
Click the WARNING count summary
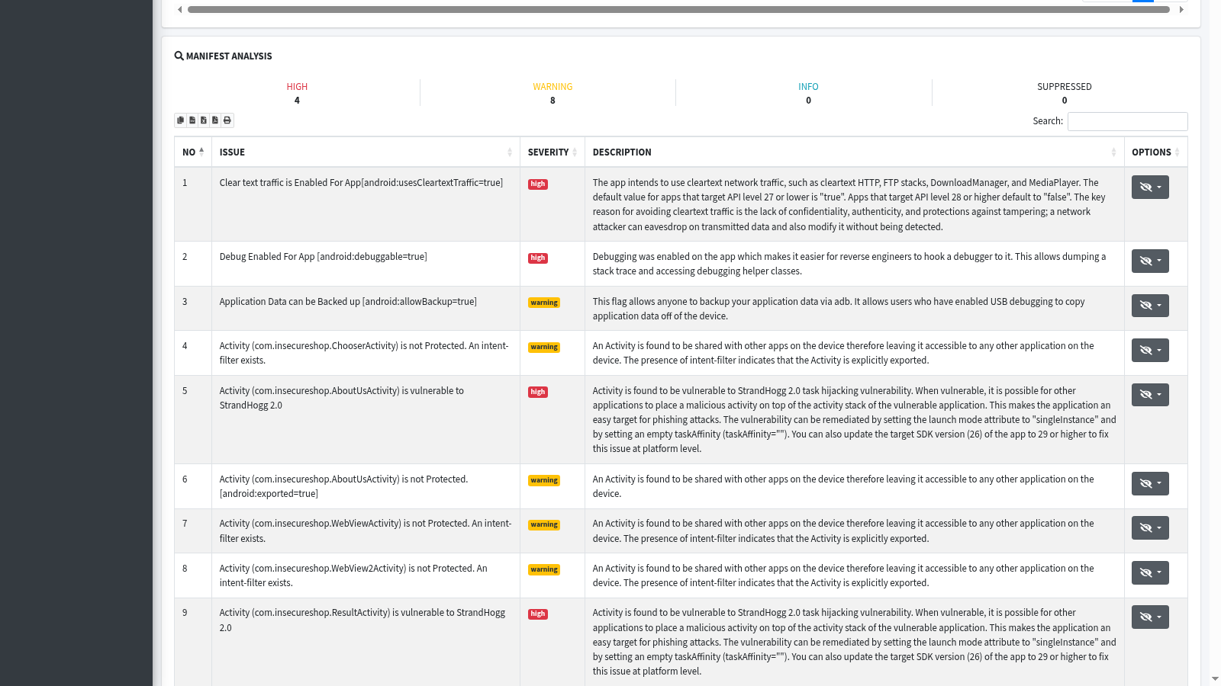pyautogui.click(x=553, y=93)
